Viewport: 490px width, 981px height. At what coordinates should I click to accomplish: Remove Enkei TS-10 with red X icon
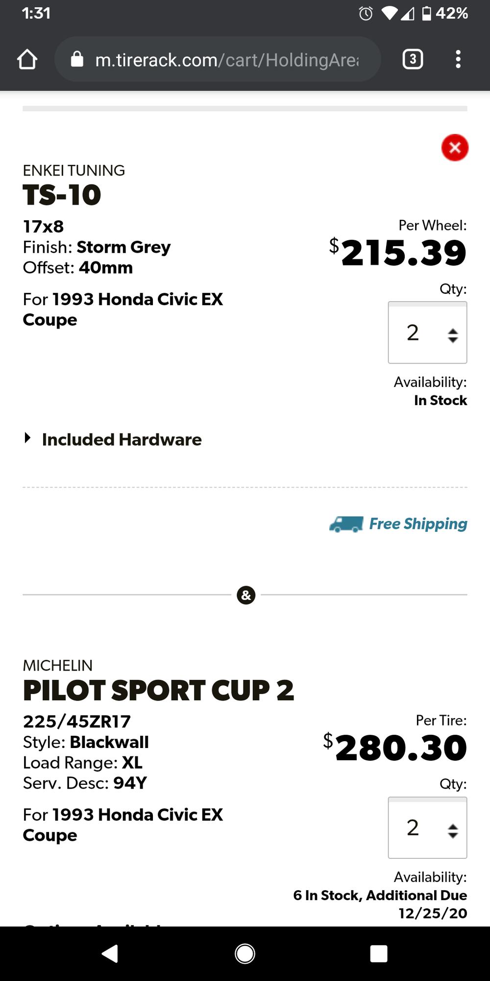point(455,148)
